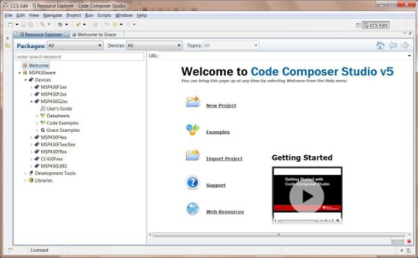The width and height of the screenshot is (418, 258).
Task: Open the Scripts menu
Action: pyautogui.click(x=104, y=15)
